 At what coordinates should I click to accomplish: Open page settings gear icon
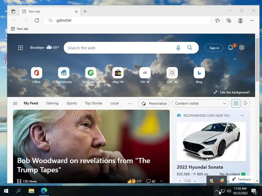242,47
